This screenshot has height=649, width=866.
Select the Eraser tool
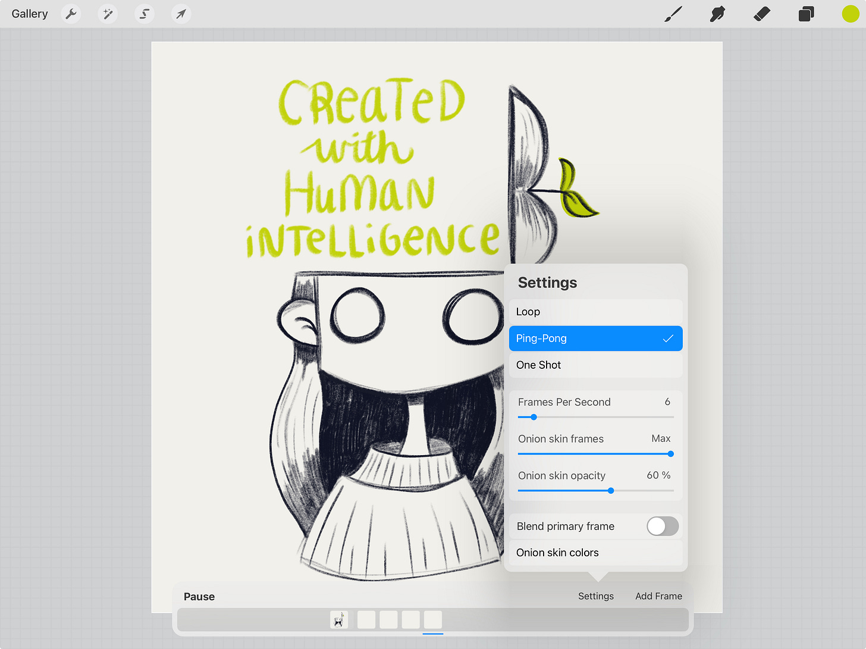(x=761, y=14)
